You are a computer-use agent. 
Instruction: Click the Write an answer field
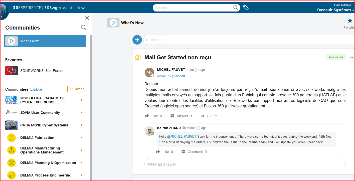[245, 164]
